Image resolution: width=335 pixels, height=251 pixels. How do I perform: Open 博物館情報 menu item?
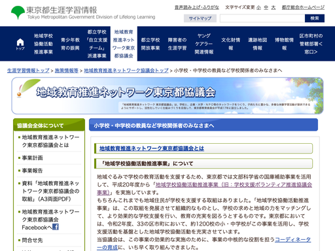click(x=285, y=44)
